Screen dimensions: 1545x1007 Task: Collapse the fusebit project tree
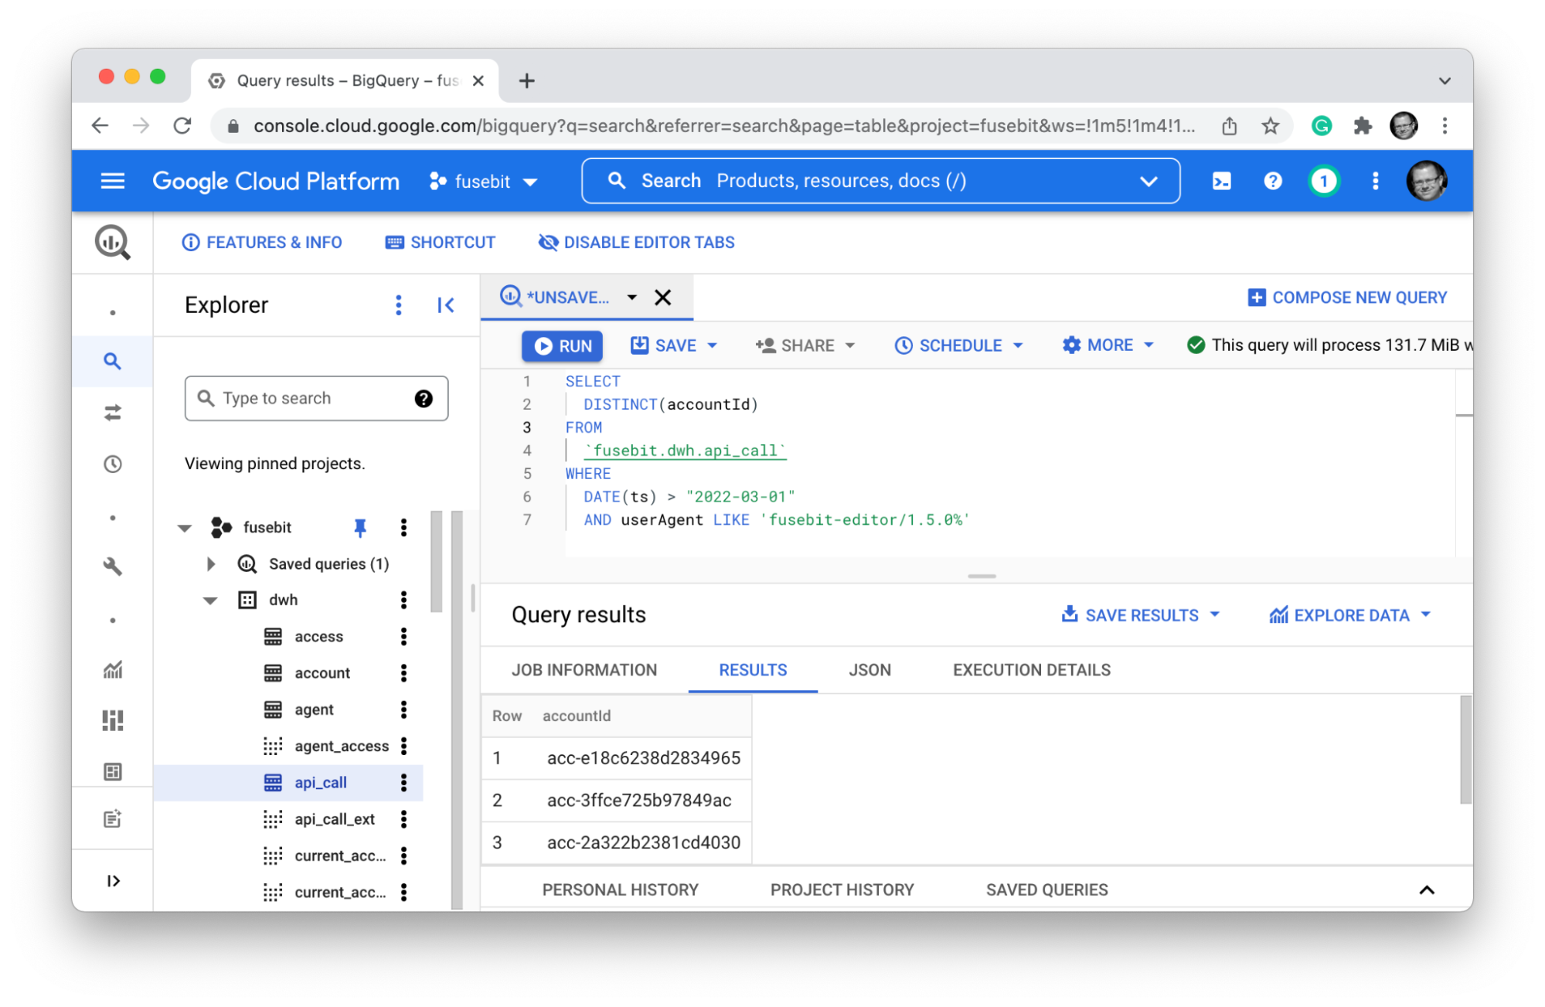click(x=185, y=528)
